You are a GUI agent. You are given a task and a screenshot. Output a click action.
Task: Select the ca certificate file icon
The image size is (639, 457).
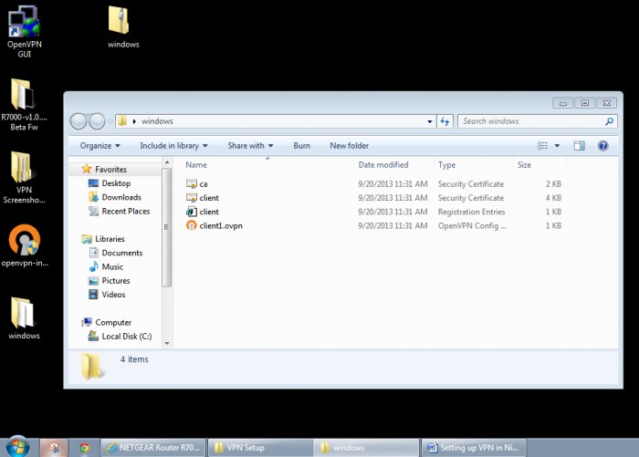pos(191,183)
